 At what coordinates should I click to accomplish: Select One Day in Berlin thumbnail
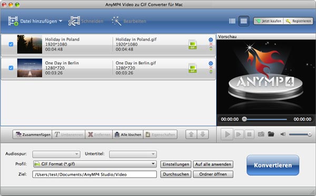click(x=29, y=68)
